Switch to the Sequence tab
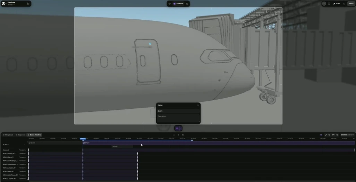356x182 pixels. (20, 135)
